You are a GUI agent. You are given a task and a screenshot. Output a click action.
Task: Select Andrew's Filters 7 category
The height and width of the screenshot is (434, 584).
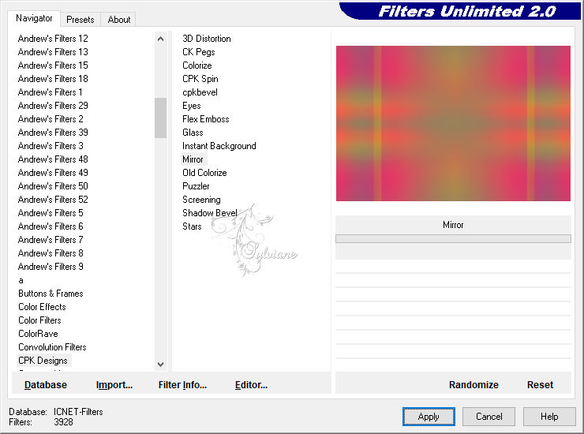(51, 240)
